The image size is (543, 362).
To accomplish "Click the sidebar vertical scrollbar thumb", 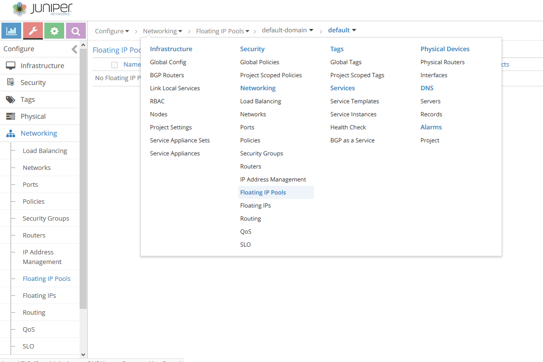I will pyautogui.click(x=83, y=179).
